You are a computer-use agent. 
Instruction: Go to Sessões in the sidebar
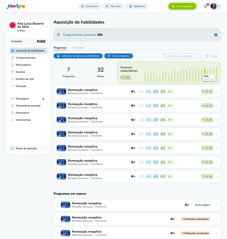point(20,72)
